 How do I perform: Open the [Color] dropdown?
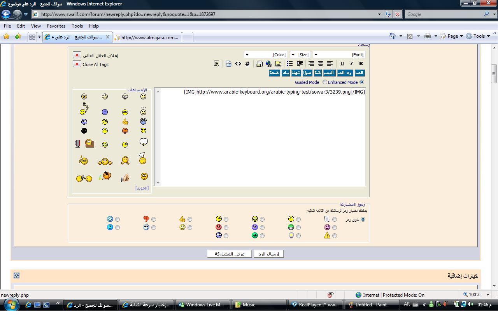click(266, 55)
